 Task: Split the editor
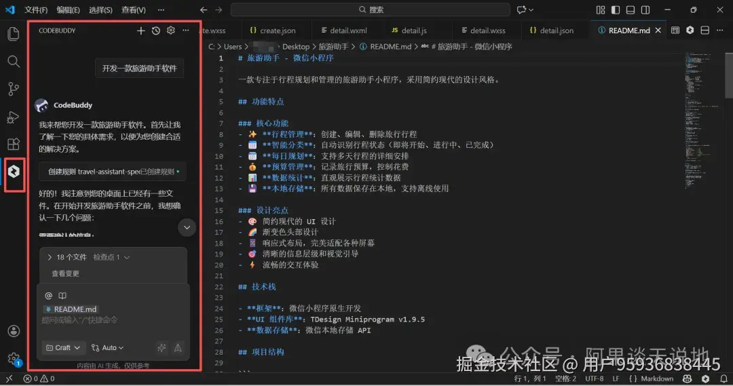click(x=705, y=31)
